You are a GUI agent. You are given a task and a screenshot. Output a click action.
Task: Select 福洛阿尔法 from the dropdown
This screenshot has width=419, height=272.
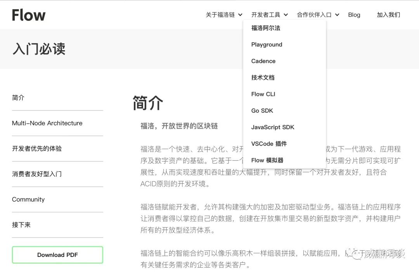[x=266, y=28]
